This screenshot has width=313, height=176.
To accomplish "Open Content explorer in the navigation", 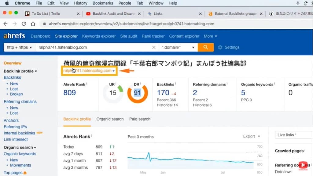I will point(184,36).
